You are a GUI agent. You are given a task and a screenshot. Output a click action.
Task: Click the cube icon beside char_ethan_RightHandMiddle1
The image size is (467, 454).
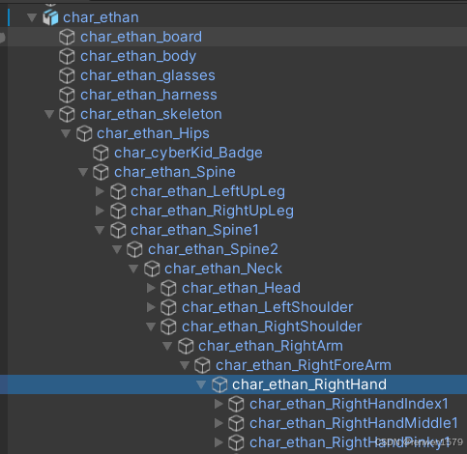(x=236, y=423)
